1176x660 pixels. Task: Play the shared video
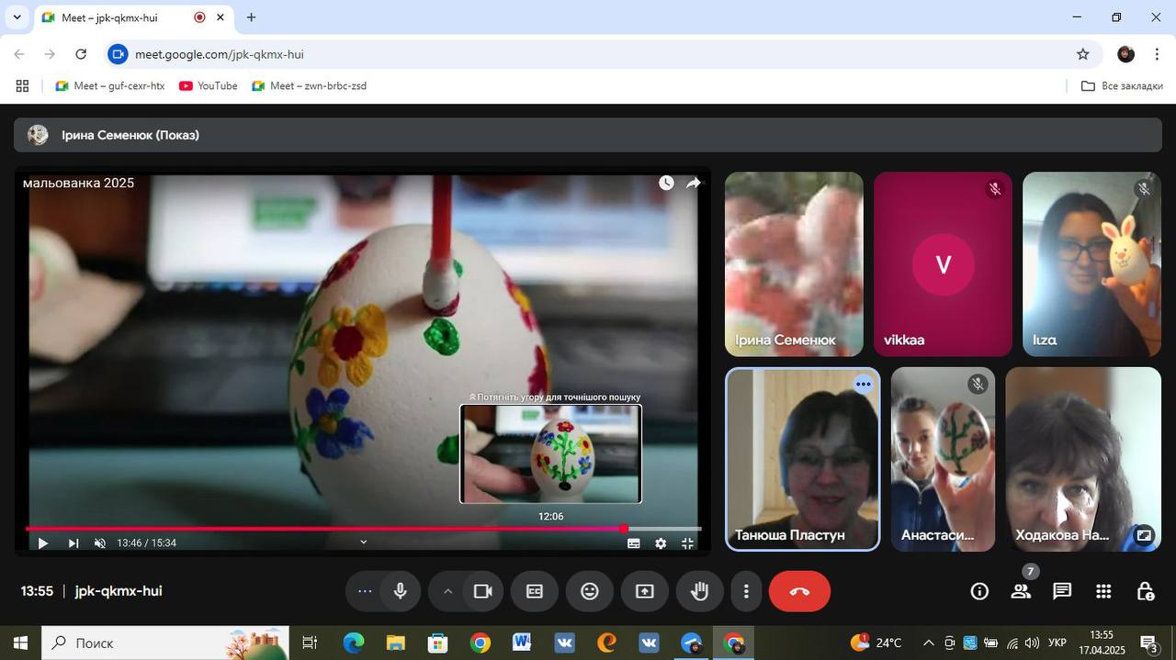pyautogui.click(x=42, y=543)
